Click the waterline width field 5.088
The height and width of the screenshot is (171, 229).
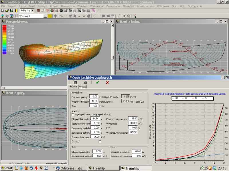coord(95,123)
